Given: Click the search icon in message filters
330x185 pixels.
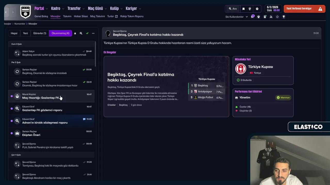Looking at the screenshot, I should [81, 33].
